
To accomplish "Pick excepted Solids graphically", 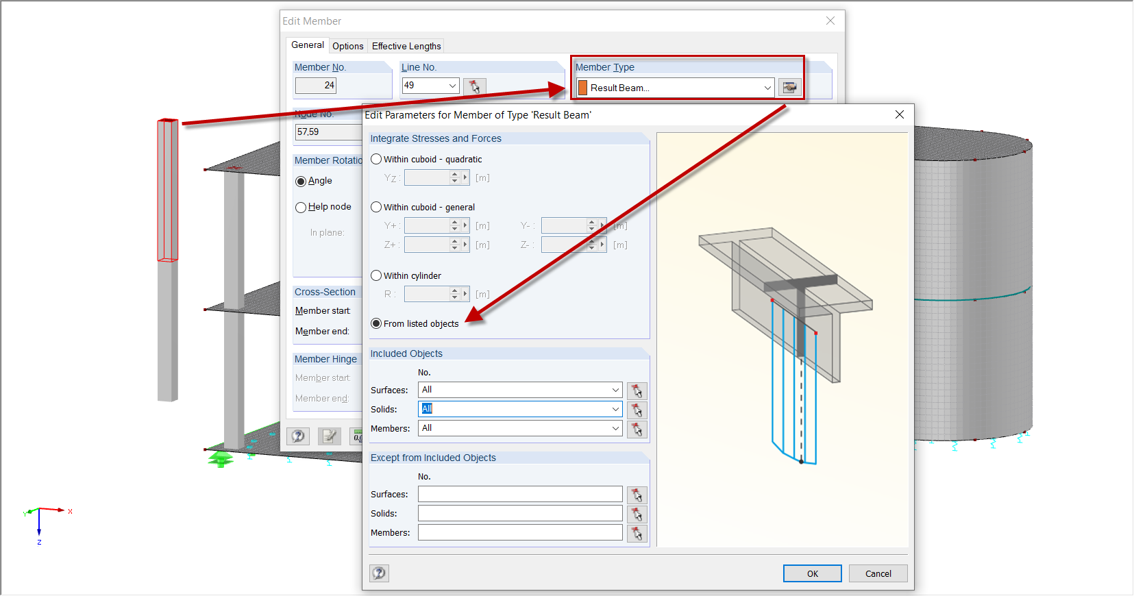I will [x=637, y=514].
